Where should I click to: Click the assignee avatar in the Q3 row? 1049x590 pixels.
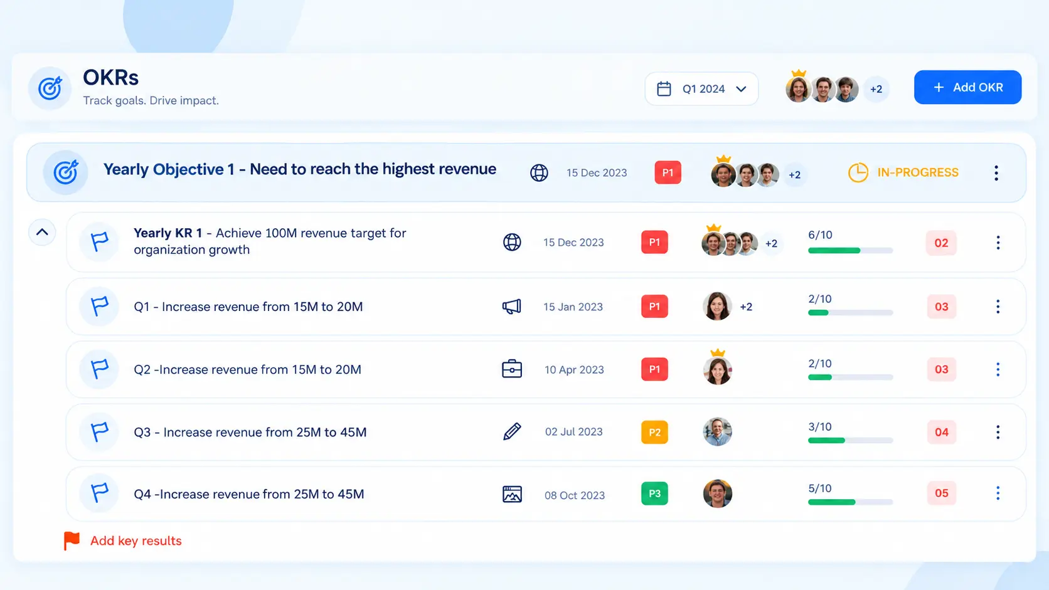pos(717,431)
